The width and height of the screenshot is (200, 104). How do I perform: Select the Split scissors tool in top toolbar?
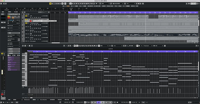[78, 4]
